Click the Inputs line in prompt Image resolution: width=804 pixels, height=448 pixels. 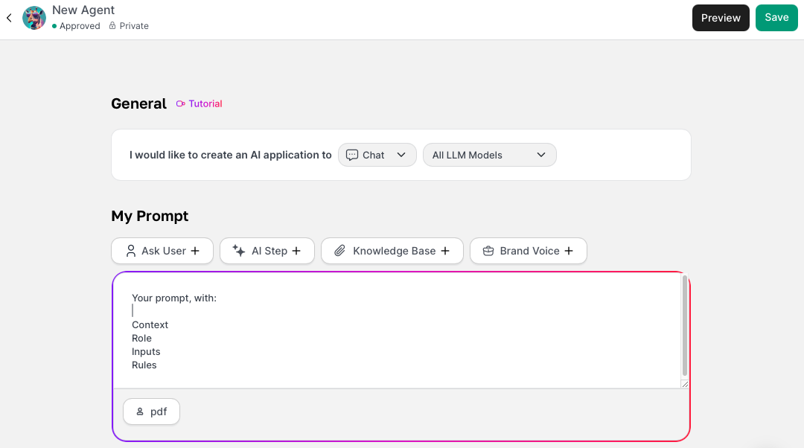point(146,351)
